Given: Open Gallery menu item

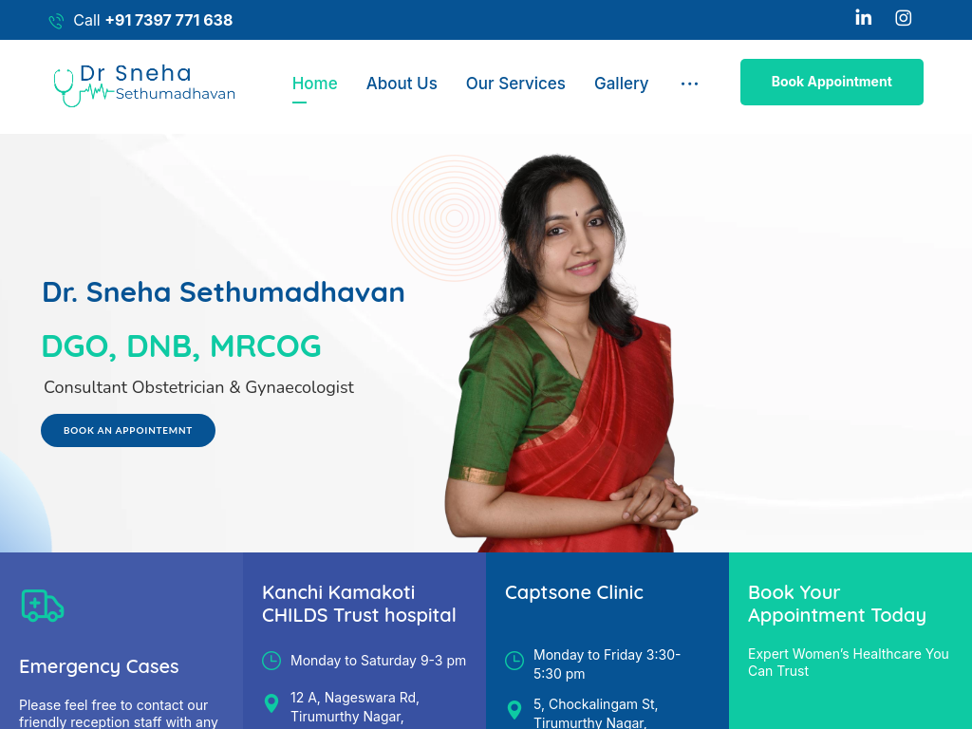Looking at the screenshot, I should pyautogui.click(x=621, y=84).
